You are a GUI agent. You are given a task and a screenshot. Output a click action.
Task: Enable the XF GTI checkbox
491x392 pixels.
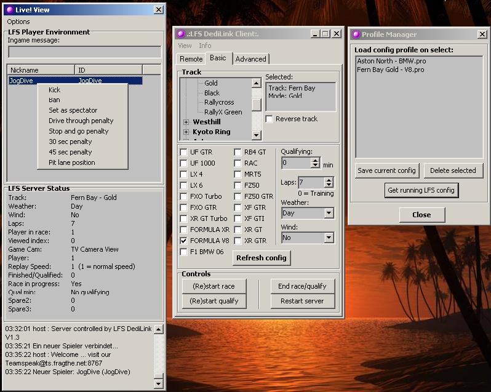[x=238, y=218]
